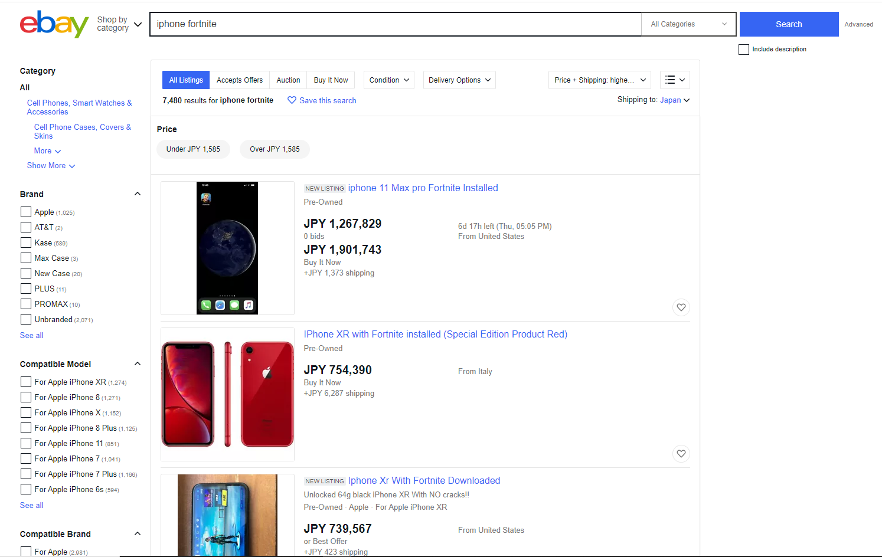Open the Shop by category dropdown
882x557 pixels.
[x=119, y=24]
